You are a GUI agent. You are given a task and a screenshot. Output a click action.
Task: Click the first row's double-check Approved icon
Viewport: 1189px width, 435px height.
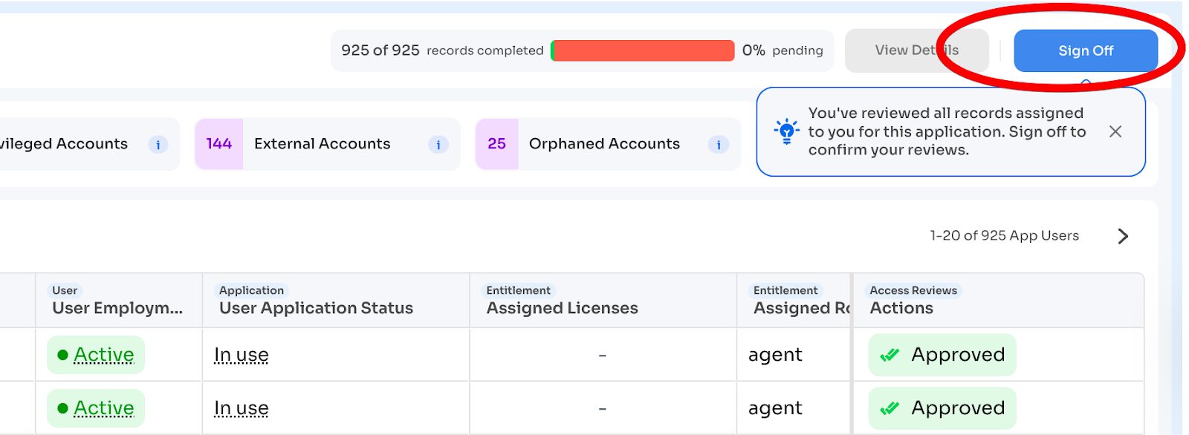tap(890, 355)
